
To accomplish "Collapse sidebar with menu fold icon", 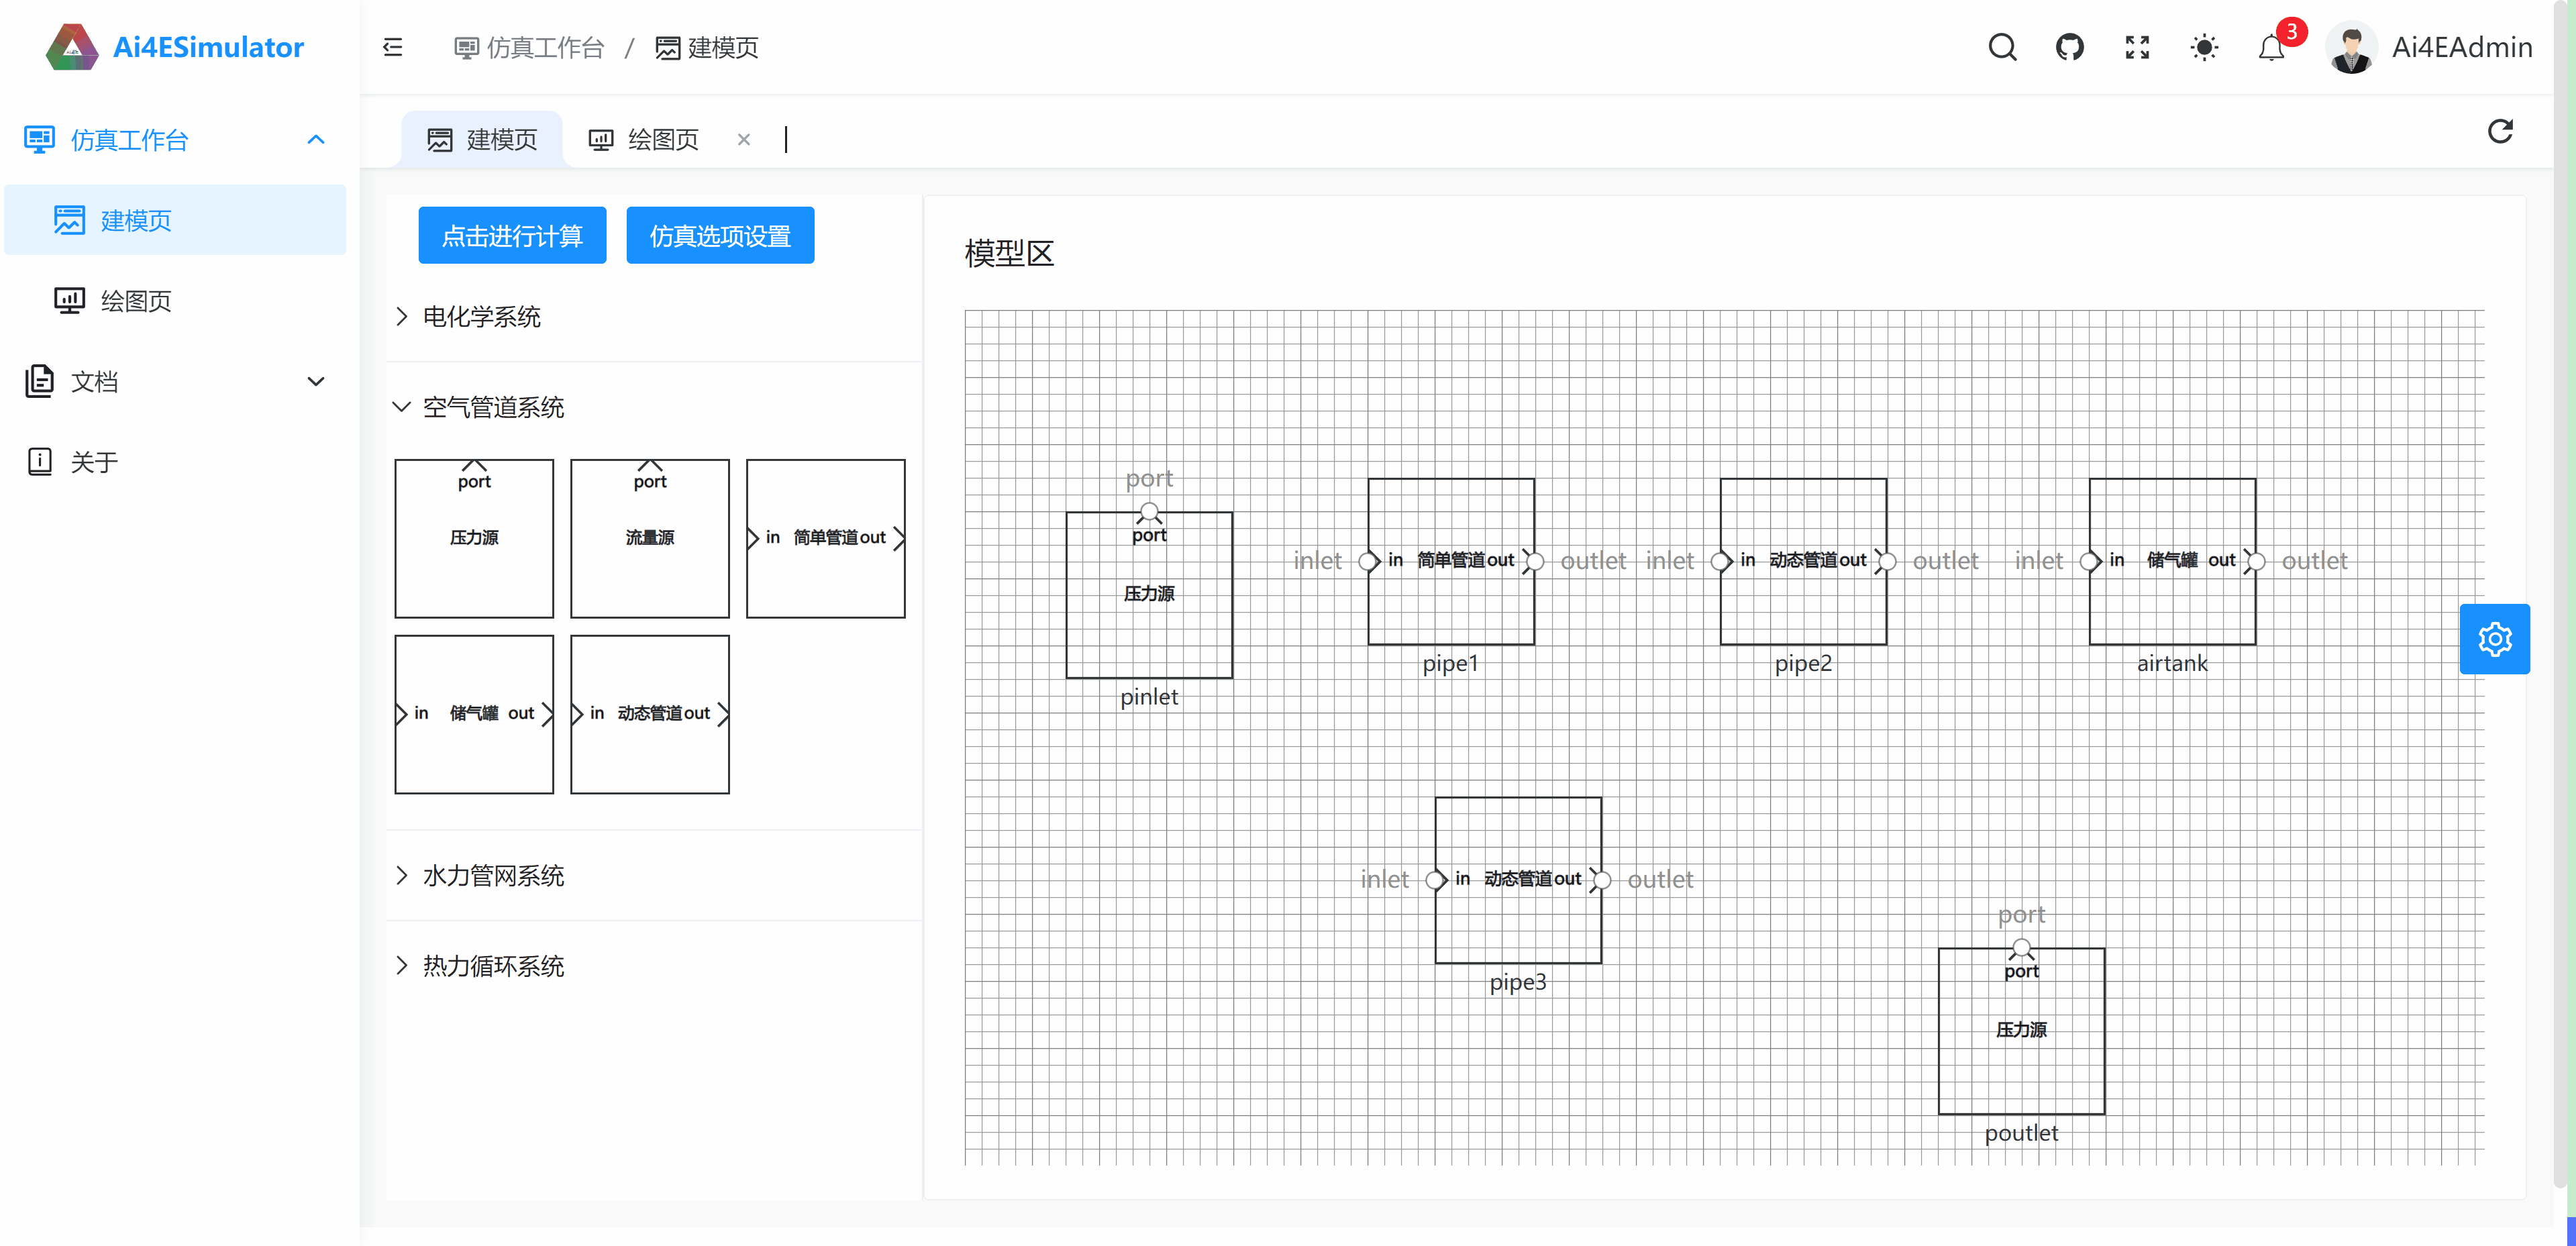I will 393,47.
